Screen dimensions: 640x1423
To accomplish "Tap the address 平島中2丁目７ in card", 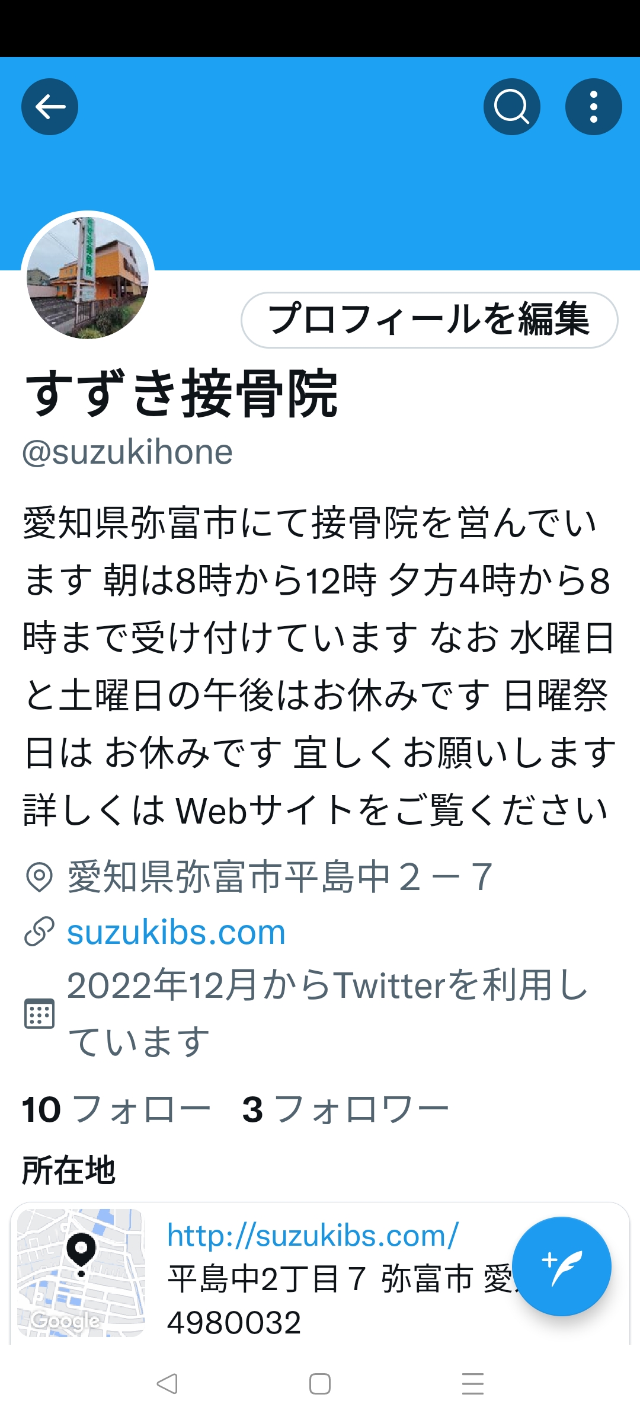I will pyautogui.click(x=267, y=1279).
